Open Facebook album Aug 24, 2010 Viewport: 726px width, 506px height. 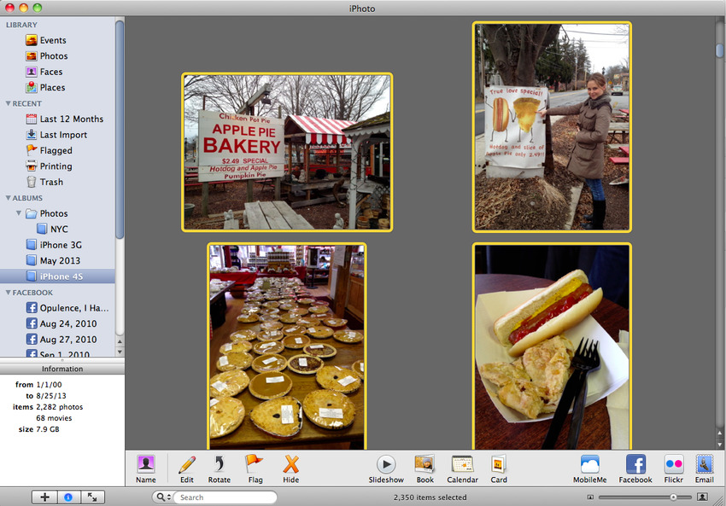coord(61,323)
